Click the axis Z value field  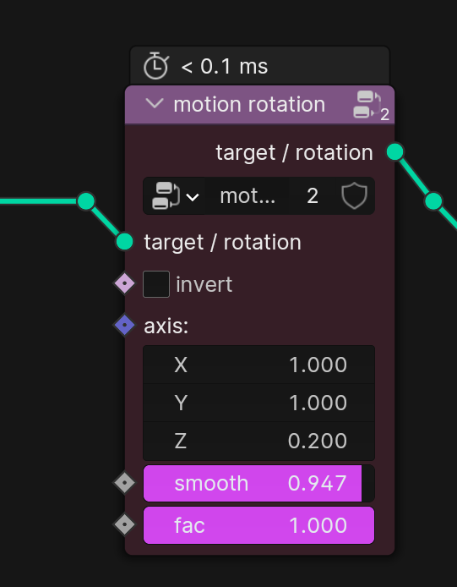point(258,441)
